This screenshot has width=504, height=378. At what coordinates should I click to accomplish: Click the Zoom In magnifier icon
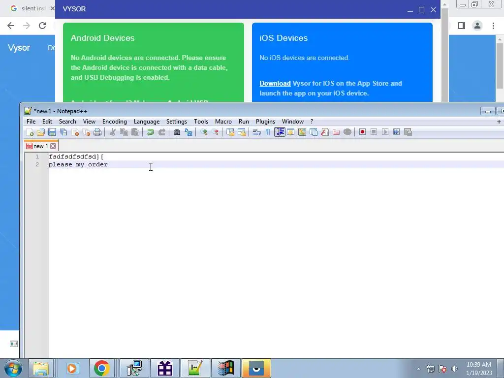click(203, 132)
